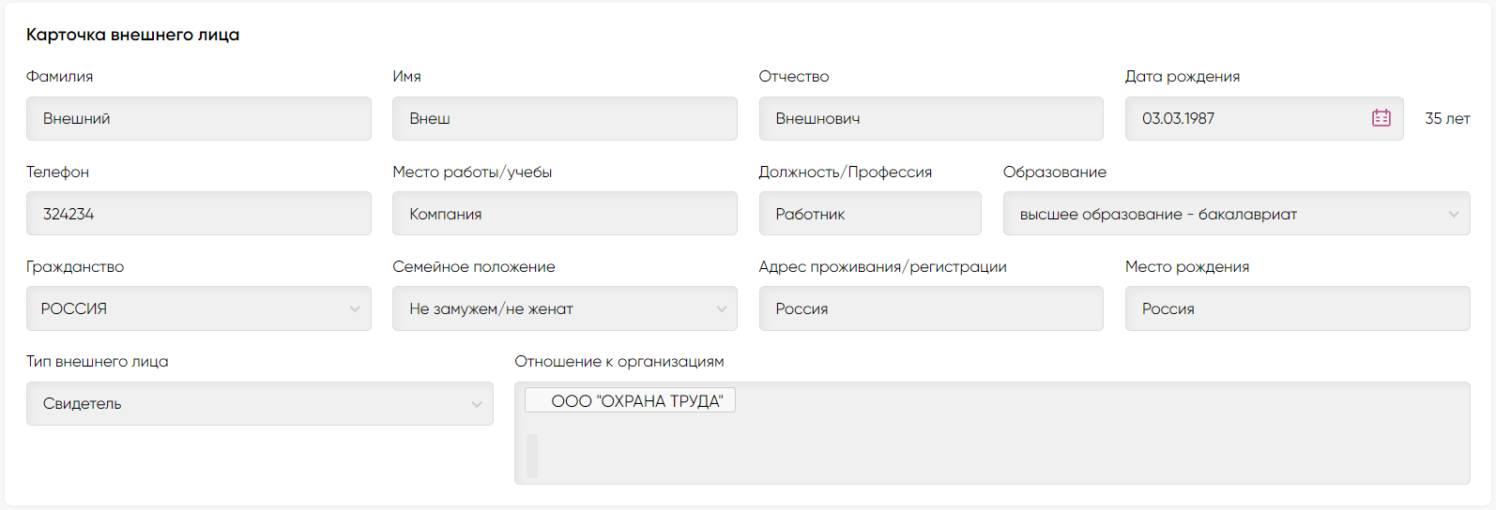
Task: Open the Гражданство dropdown
Action: [x=199, y=308]
